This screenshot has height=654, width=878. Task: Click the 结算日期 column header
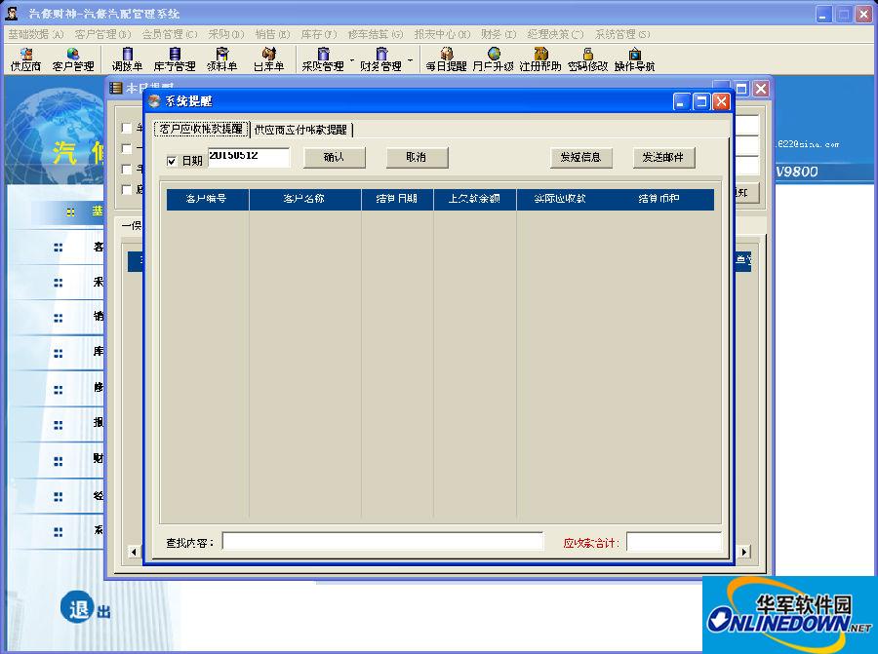click(398, 199)
